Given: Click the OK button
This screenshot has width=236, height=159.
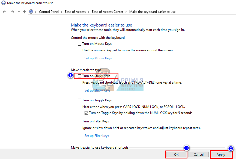Looking at the screenshot, I should click(x=176, y=154).
